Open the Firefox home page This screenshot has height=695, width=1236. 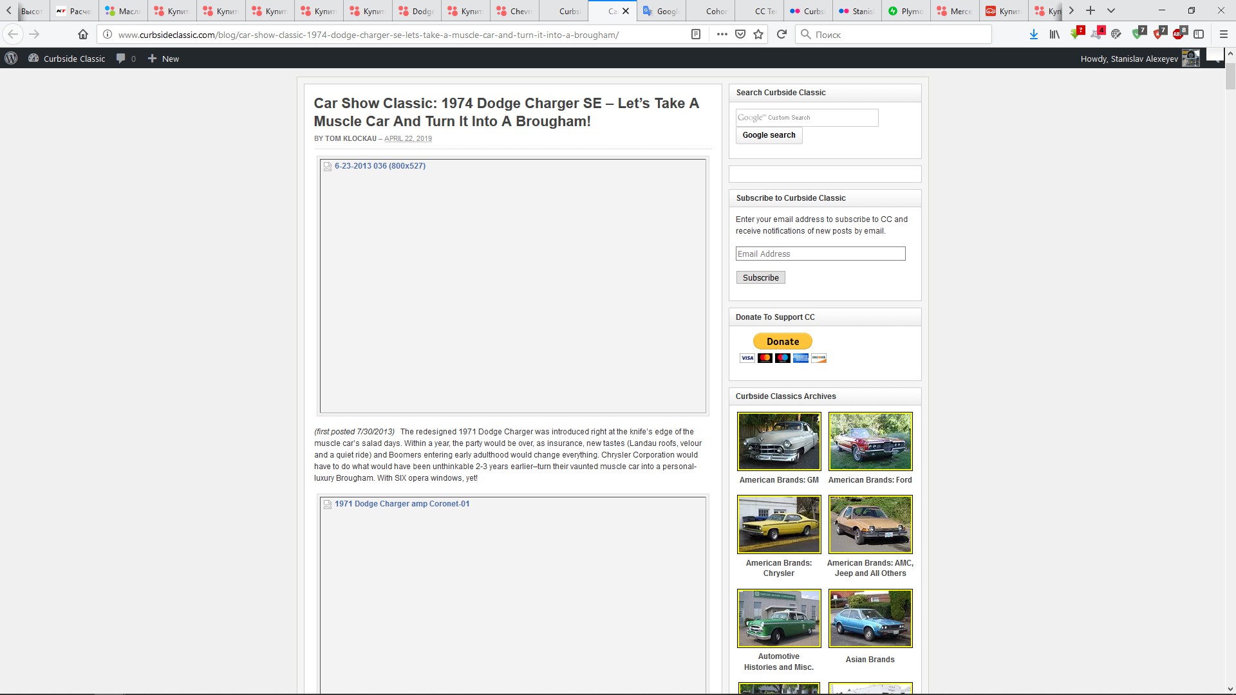click(83, 34)
